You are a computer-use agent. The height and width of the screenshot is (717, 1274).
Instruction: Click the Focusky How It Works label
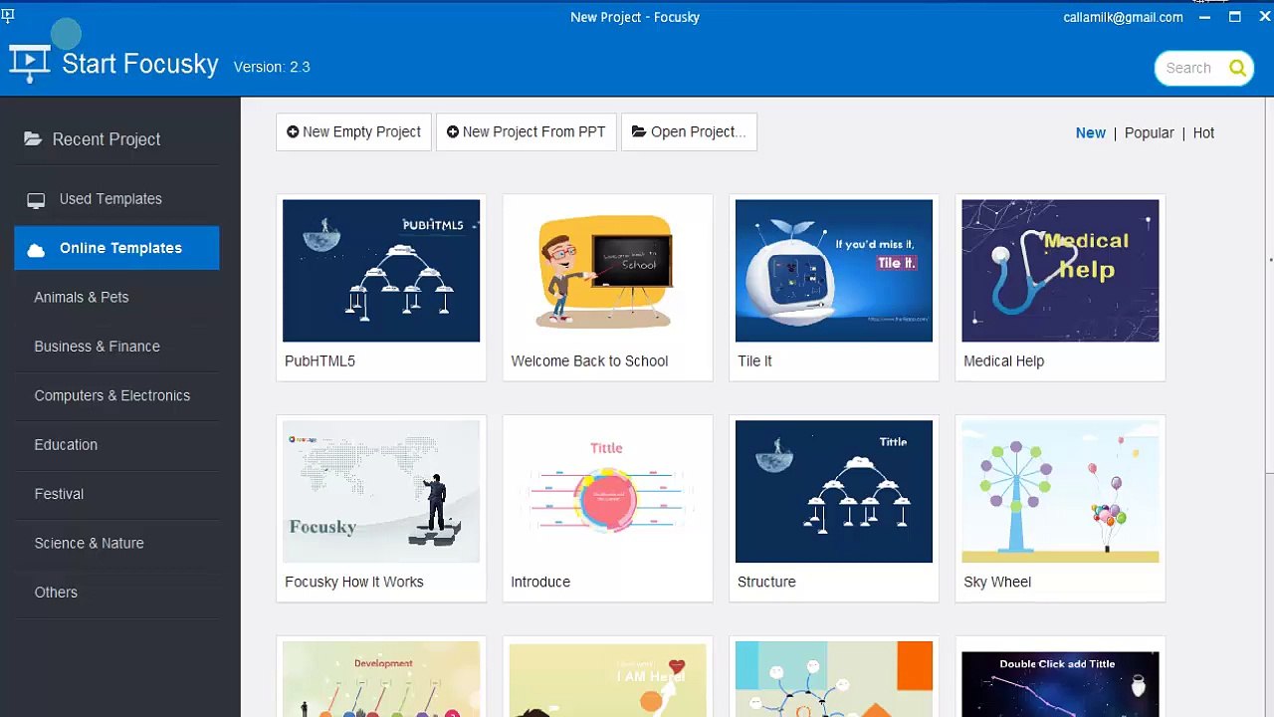(353, 582)
